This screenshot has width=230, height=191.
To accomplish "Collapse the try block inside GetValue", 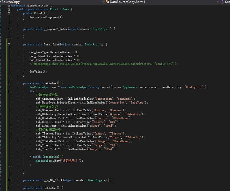I will 9,91.
